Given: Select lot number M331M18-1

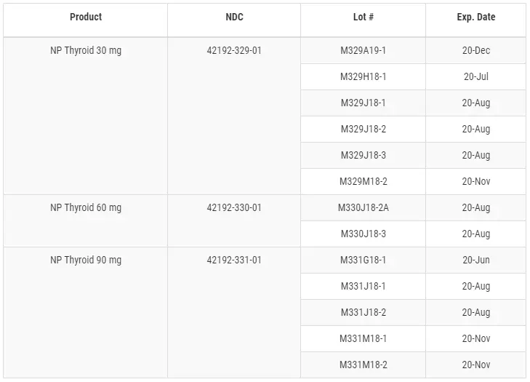Looking at the screenshot, I should pyautogui.click(x=363, y=338).
